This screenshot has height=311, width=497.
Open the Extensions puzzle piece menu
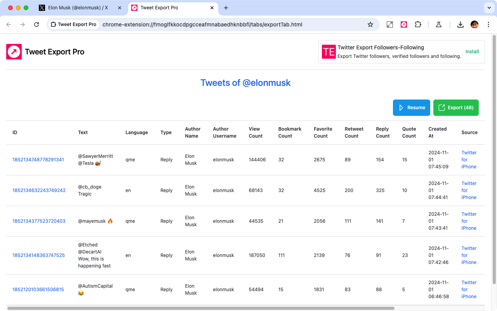[418, 24]
